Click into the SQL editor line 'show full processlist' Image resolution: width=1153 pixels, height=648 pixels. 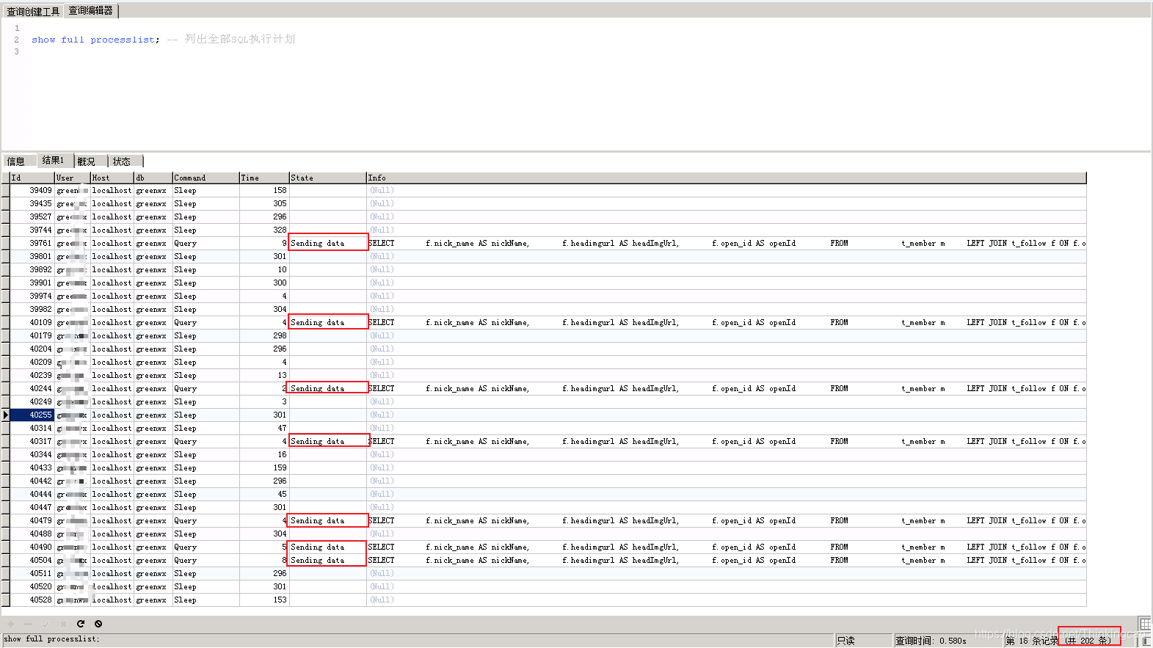click(95, 40)
